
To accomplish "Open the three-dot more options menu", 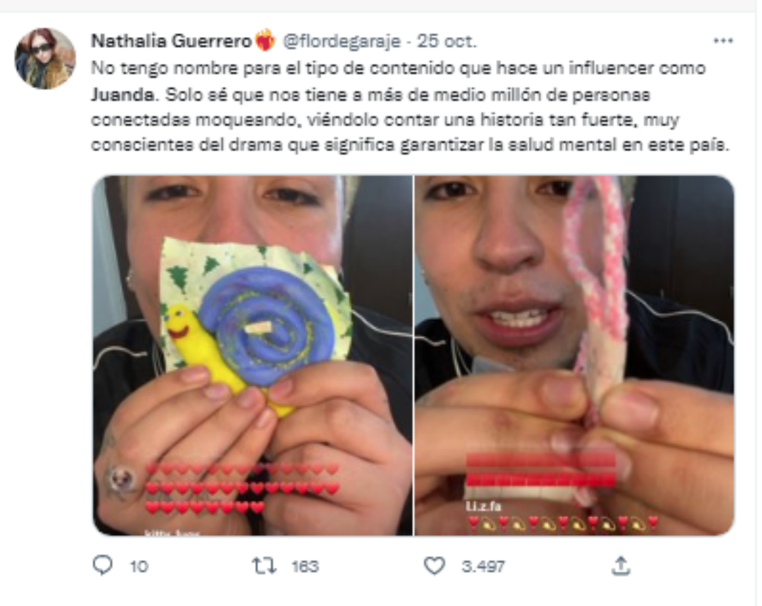I will coord(723,41).
